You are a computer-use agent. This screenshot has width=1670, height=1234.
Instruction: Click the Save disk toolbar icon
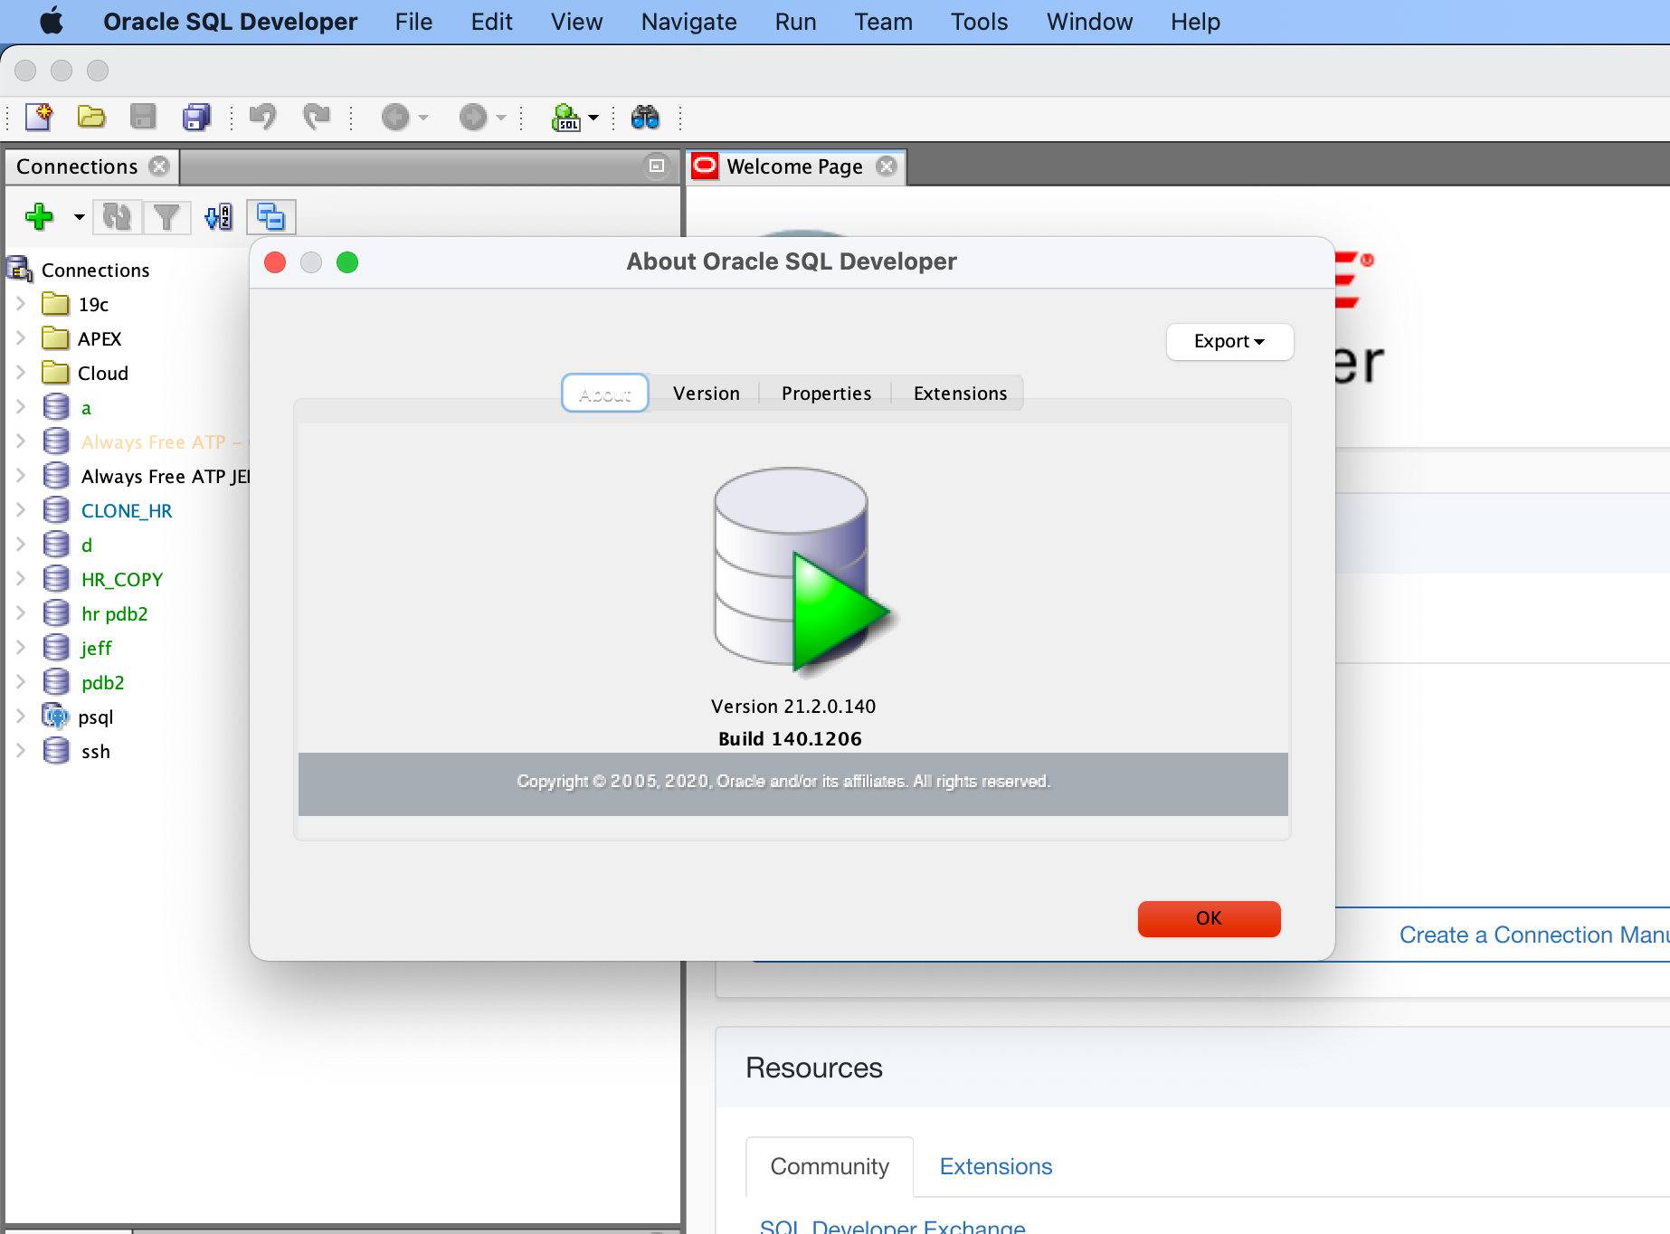tap(143, 117)
